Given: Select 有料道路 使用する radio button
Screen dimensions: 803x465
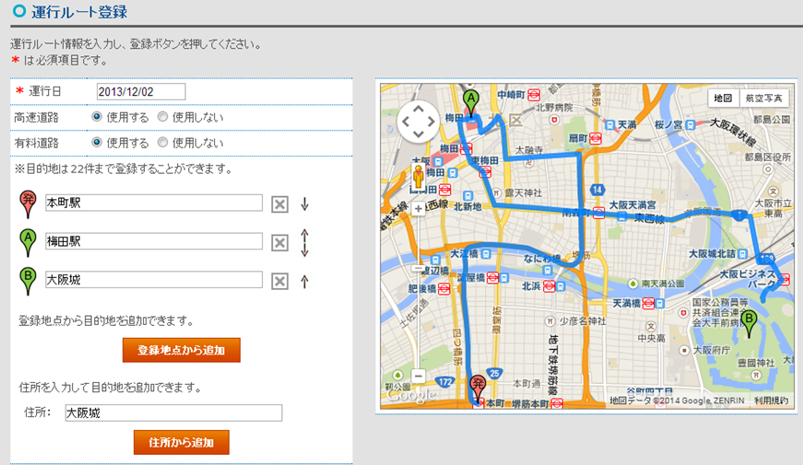Looking at the screenshot, I should [x=96, y=142].
